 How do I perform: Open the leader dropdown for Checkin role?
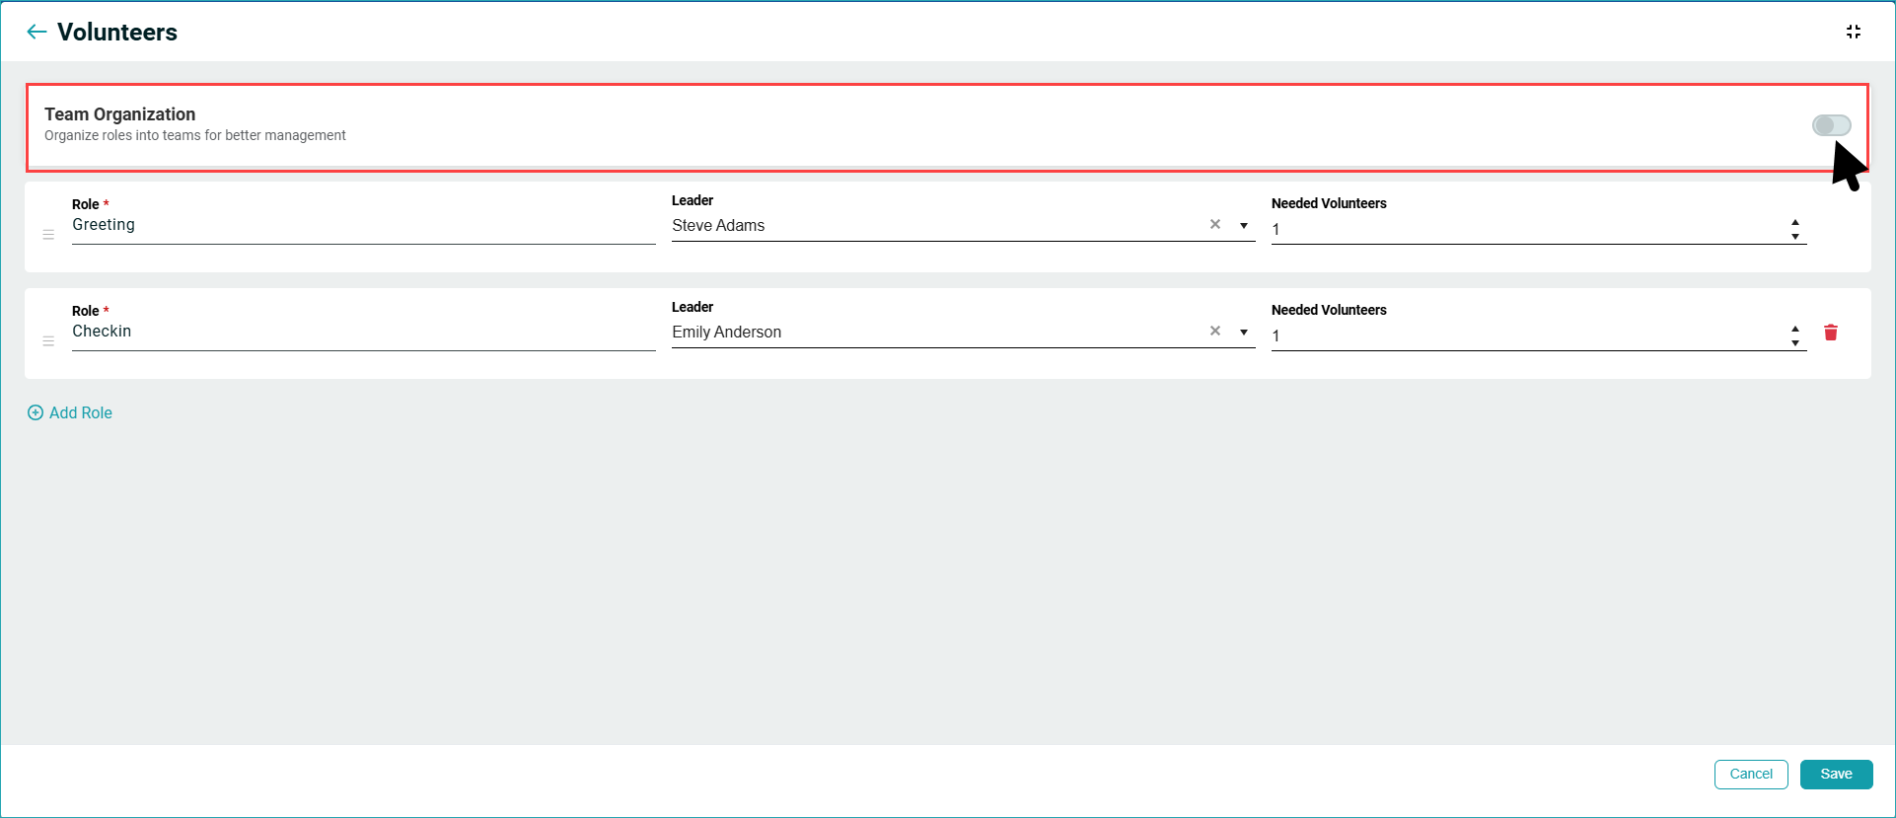(1243, 333)
